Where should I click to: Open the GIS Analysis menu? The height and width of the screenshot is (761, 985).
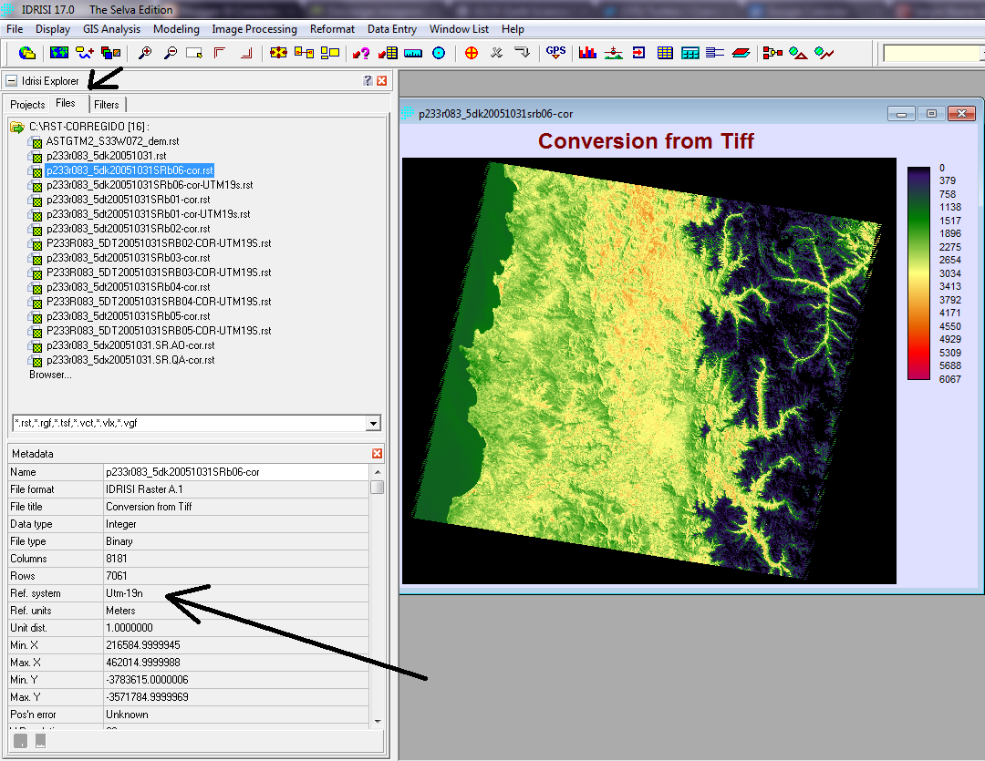tap(111, 29)
